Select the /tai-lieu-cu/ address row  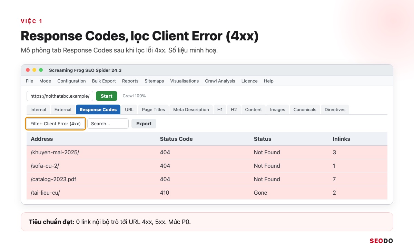coord(207,193)
